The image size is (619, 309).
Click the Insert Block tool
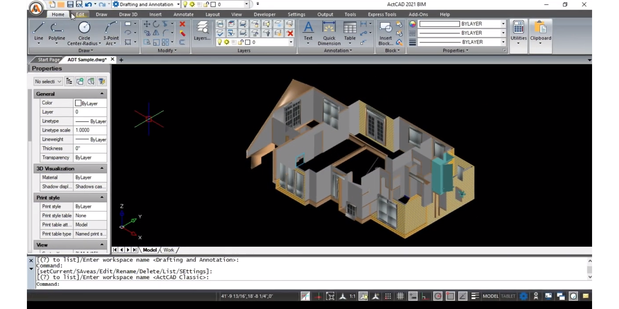click(385, 33)
